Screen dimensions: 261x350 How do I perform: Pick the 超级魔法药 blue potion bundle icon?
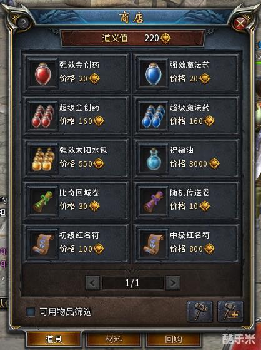coord(153,116)
